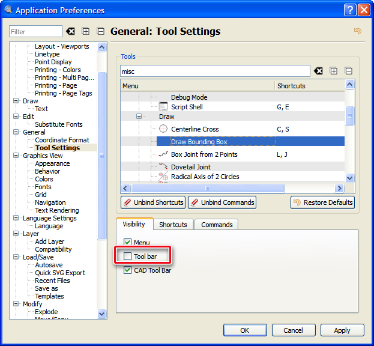Viewport: 374px width, 346px height.
Task: Uncheck the Menu visibility checkbox
Action: 127,242
